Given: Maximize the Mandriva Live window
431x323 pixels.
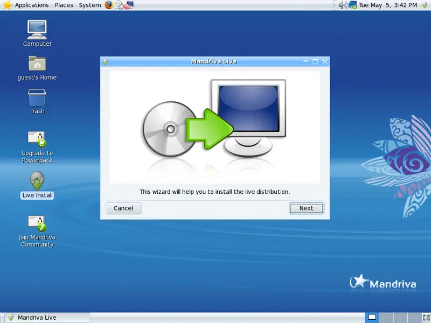Looking at the screenshot, I should [315, 61].
